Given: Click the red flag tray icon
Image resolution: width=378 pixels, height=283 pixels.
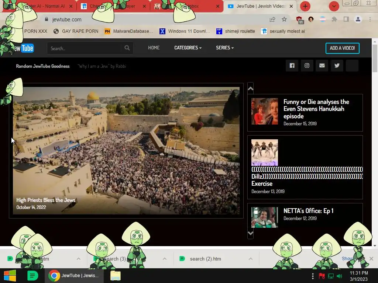Looking at the screenshot, I should [x=322, y=276].
